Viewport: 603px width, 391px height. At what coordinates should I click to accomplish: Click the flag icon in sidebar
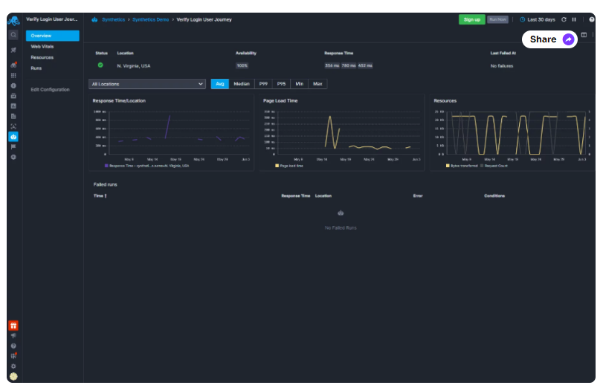coord(13,147)
